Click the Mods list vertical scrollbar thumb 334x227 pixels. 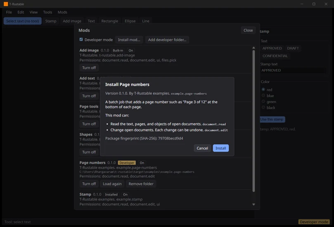[x=253, y=121]
